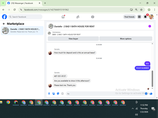Open the notifications bell
The width and height of the screenshot is (158, 118).
point(145,17)
